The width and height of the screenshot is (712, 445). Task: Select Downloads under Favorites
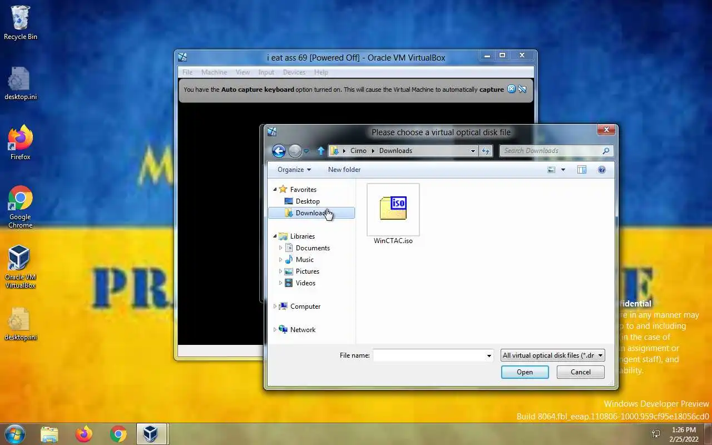tap(311, 213)
